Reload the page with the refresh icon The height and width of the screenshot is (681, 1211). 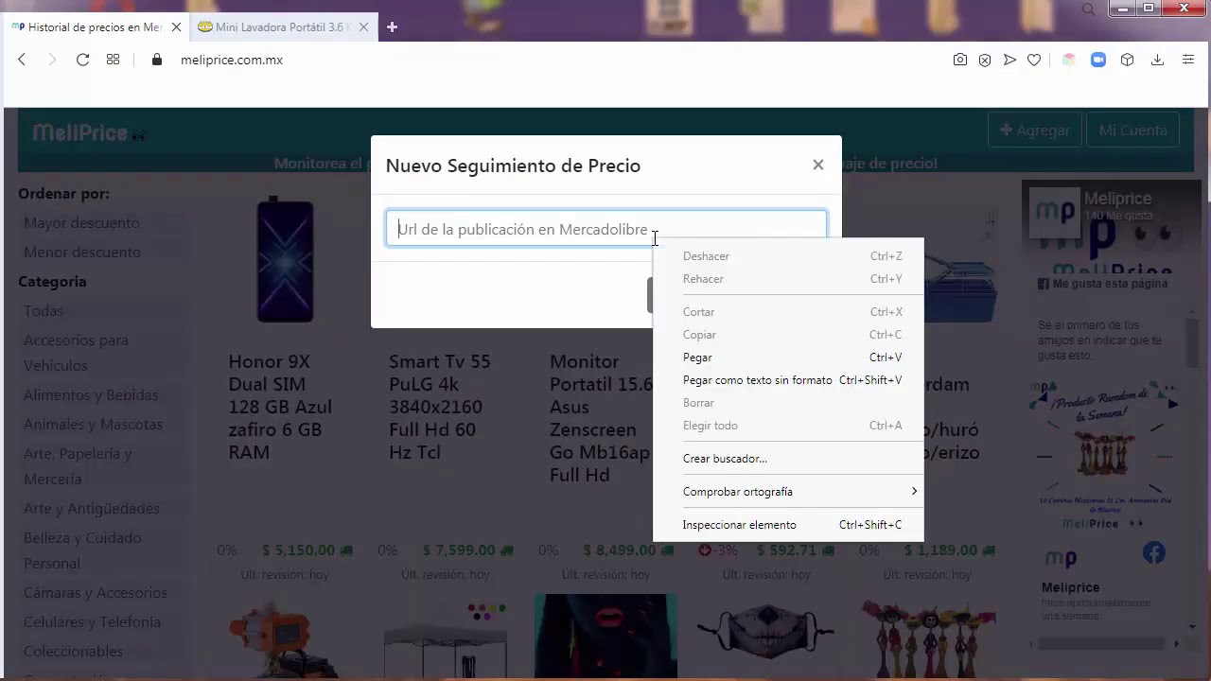pyautogui.click(x=82, y=60)
